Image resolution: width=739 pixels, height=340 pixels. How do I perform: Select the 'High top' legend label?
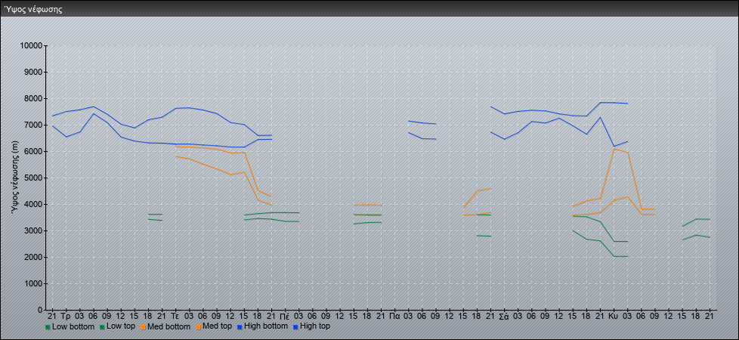[315, 326]
